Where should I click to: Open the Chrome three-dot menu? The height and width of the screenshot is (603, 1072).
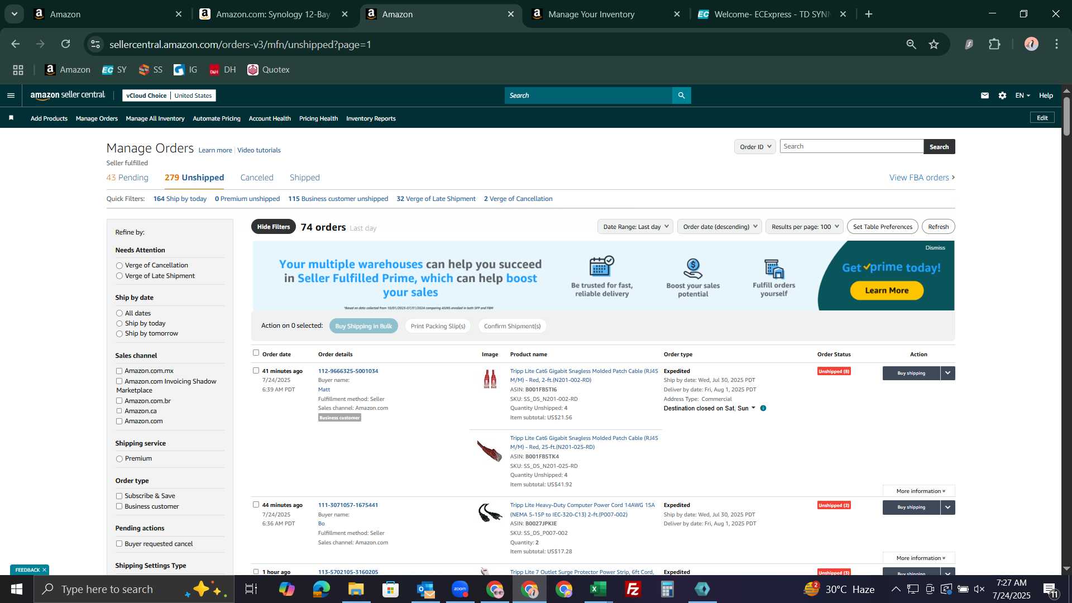pos(1057,44)
